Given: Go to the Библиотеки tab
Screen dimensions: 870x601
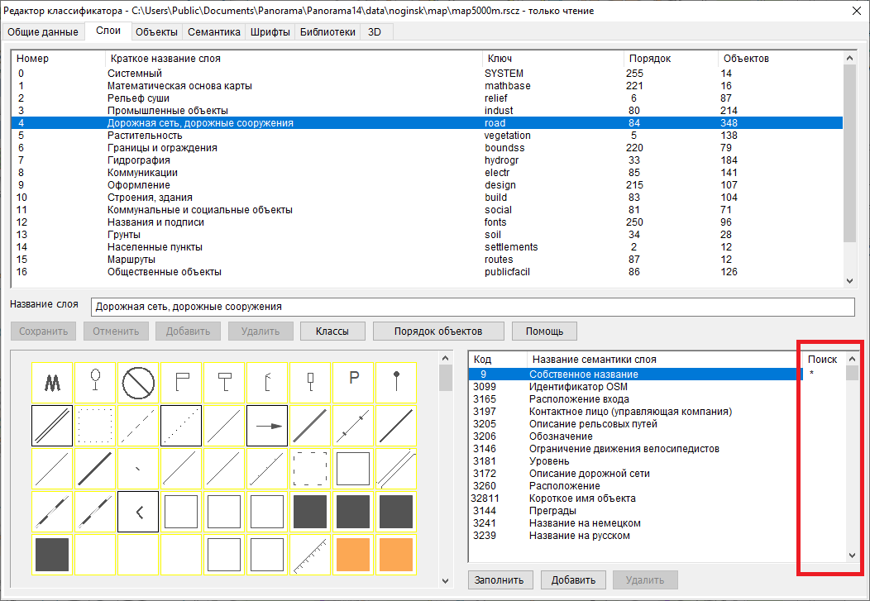Looking at the screenshot, I should [327, 32].
